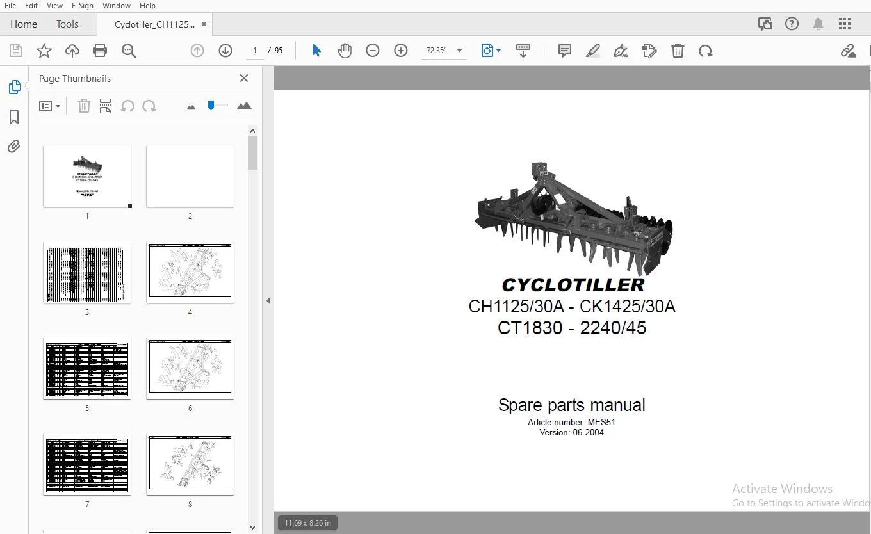871x534 pixels.
Task: Open the apps grid launcher
Action: [845, 24]
